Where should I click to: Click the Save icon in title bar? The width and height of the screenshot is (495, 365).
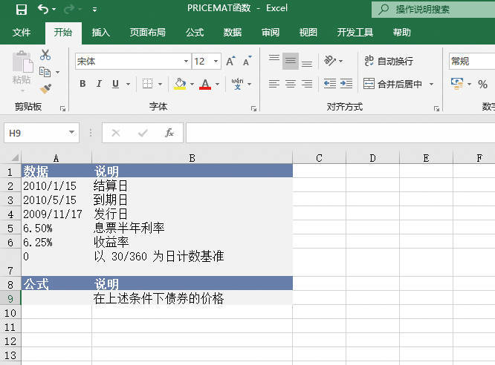coord(21,10)
